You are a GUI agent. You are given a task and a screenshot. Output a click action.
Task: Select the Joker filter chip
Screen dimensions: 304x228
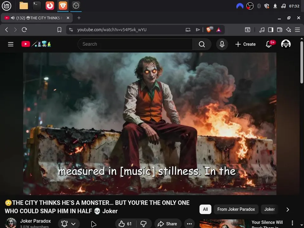(x=269, y=209)
